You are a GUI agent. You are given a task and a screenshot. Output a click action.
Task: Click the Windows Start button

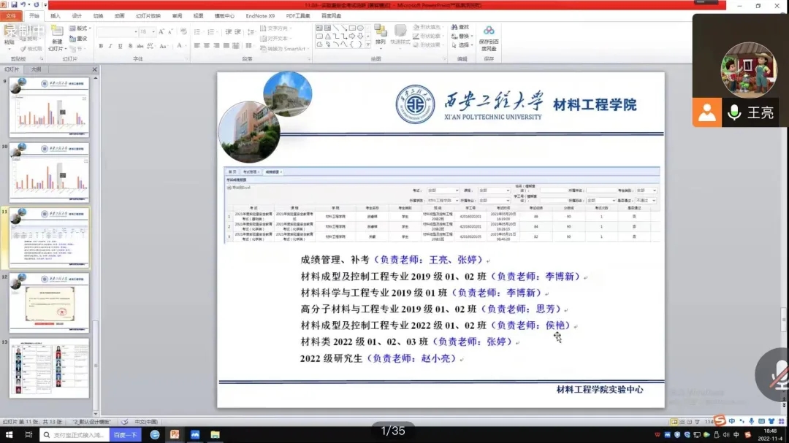[x=8, y=434]
